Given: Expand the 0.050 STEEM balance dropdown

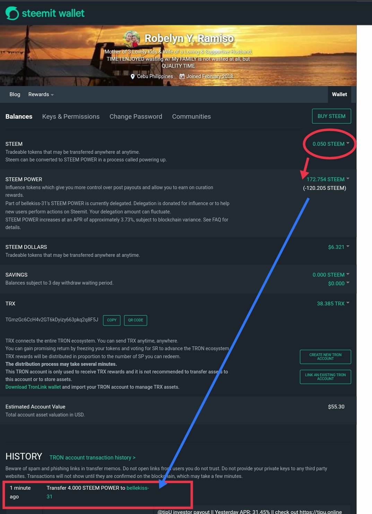Looking at the screenshot, I should [331, 144].
